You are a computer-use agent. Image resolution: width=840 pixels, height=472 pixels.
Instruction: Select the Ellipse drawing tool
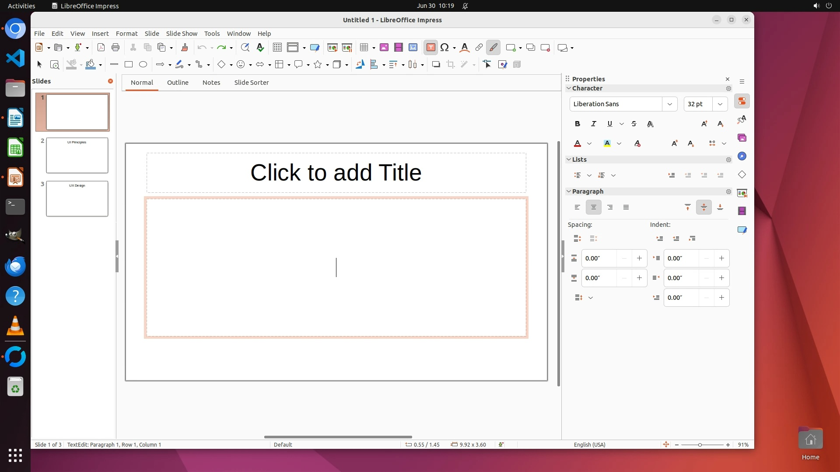pyautogui.click(x=143, y=65)
